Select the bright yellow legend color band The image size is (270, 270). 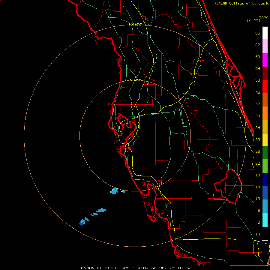click(265, 139)
